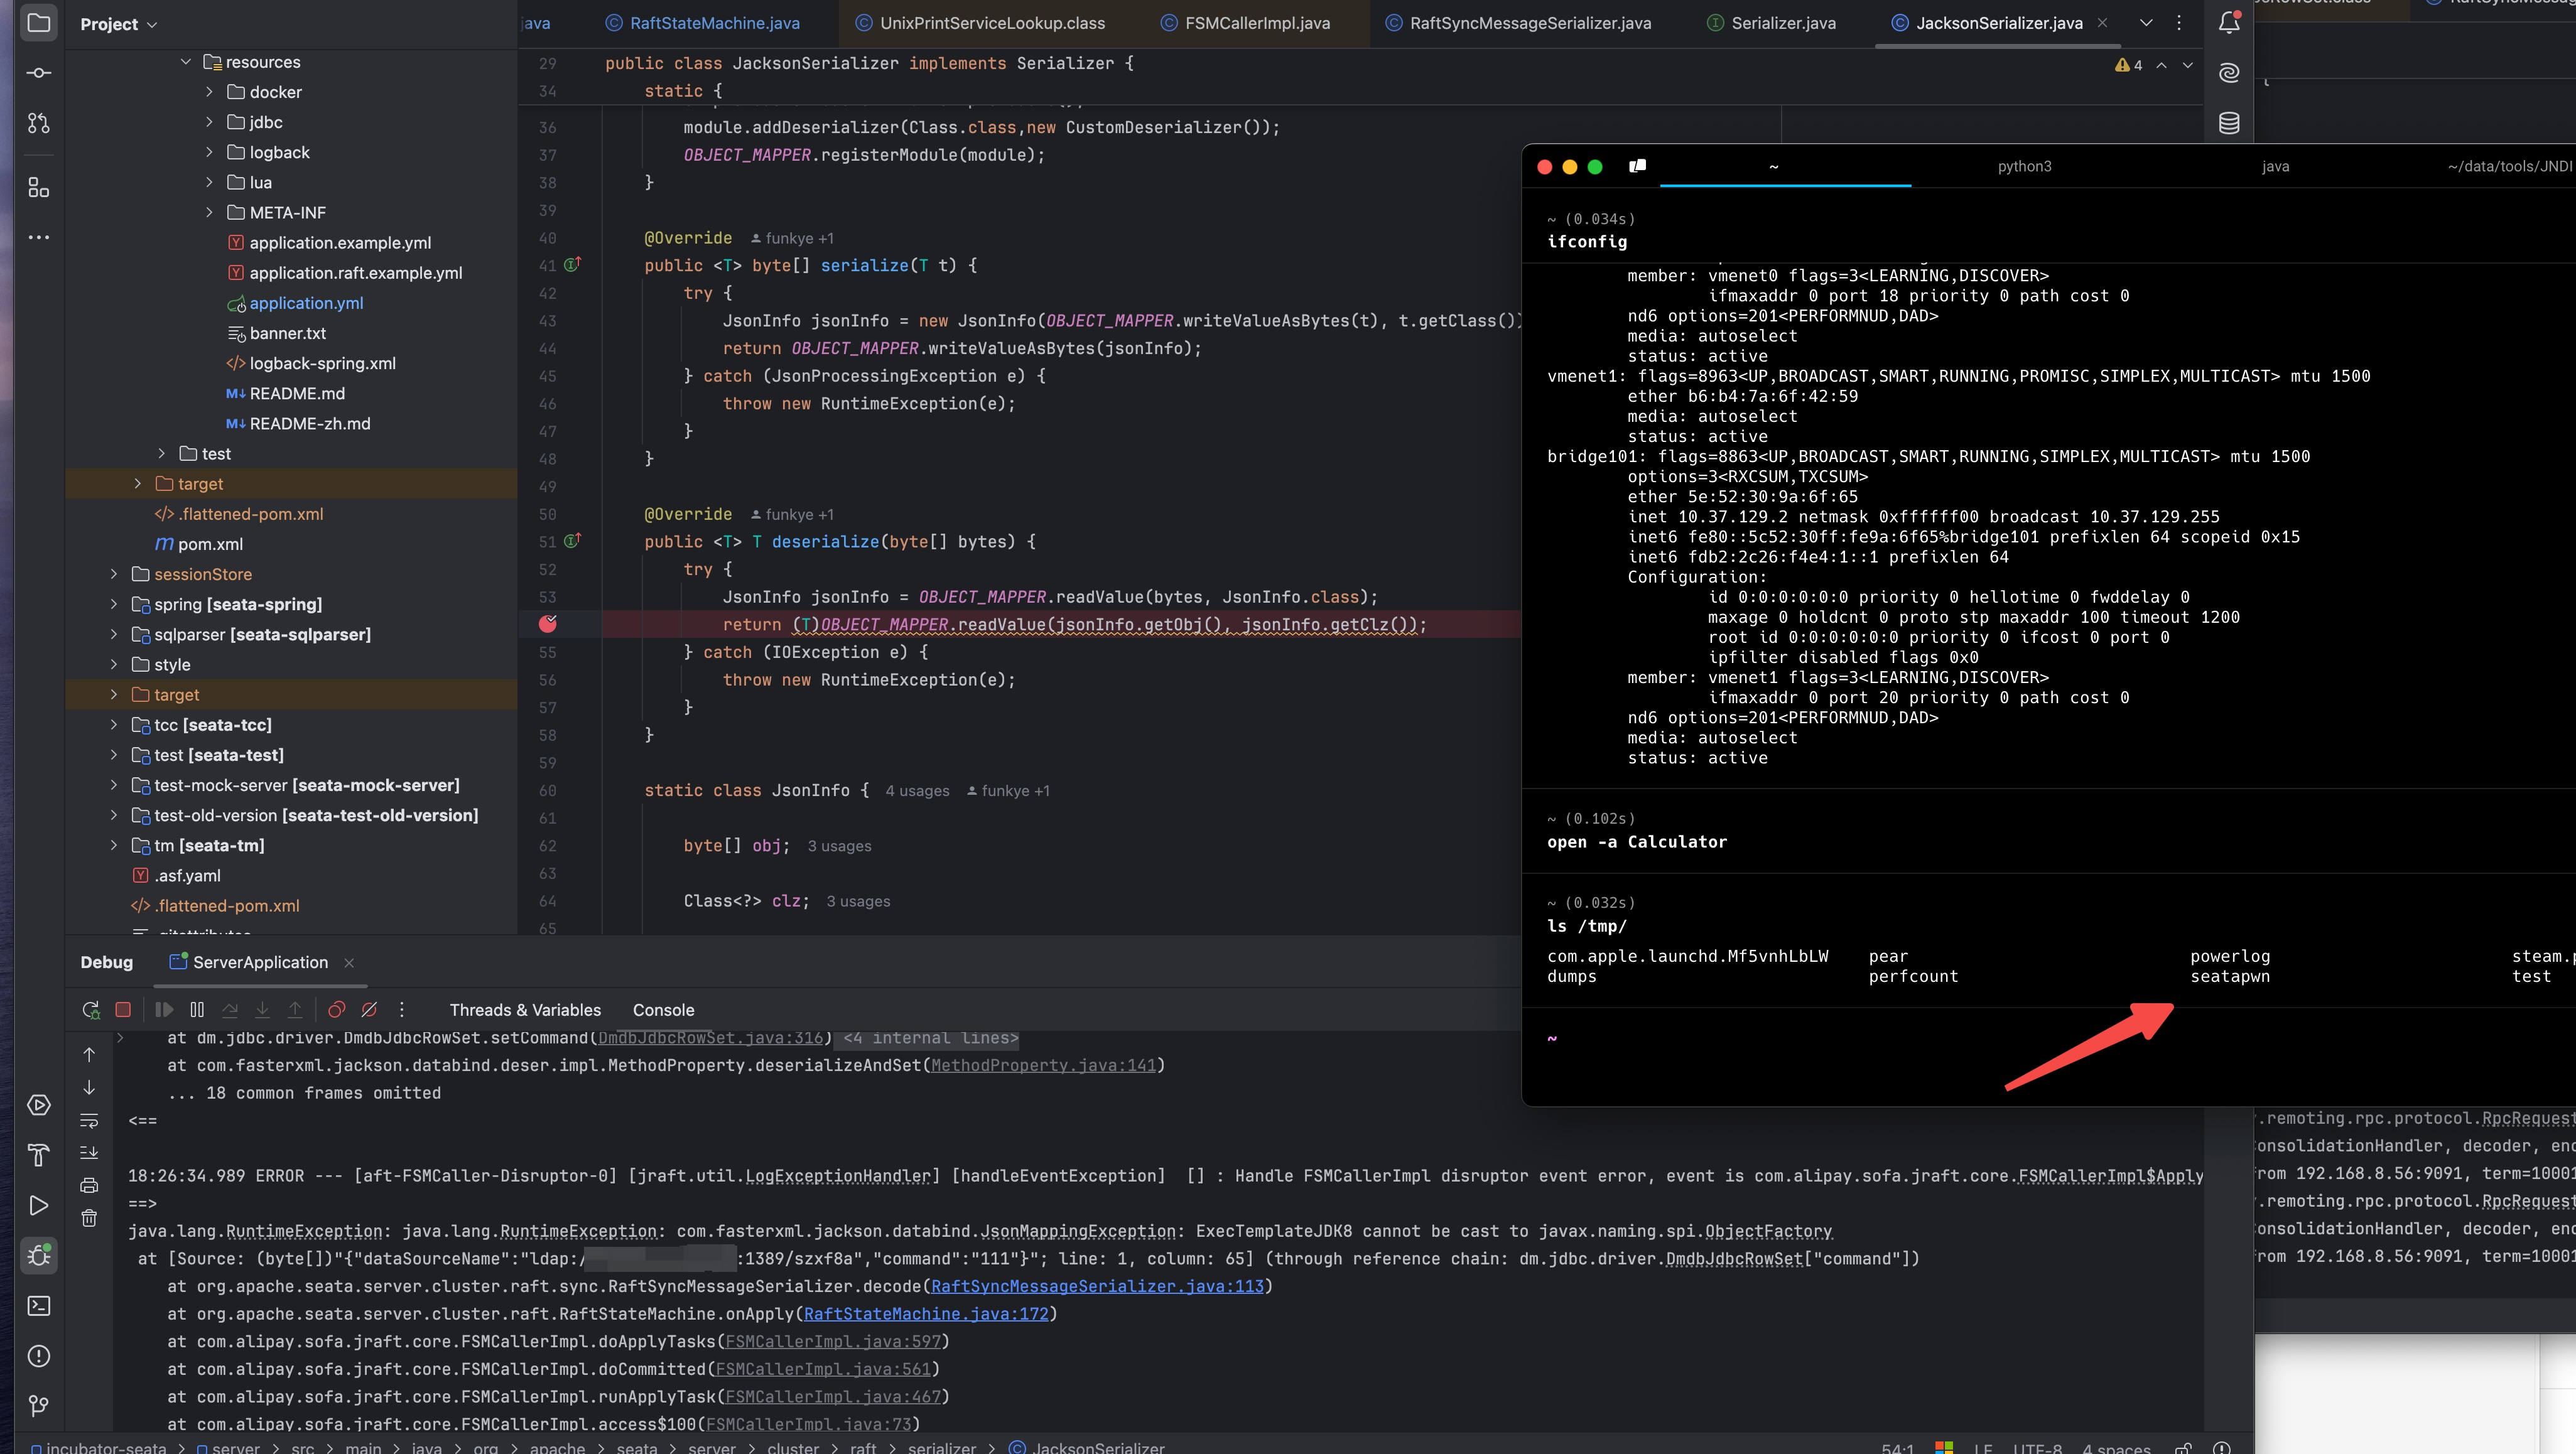Expand the tm [seata-tm] module
This screenshot has width=2576, height=1454.
click(x=113, y=845)
